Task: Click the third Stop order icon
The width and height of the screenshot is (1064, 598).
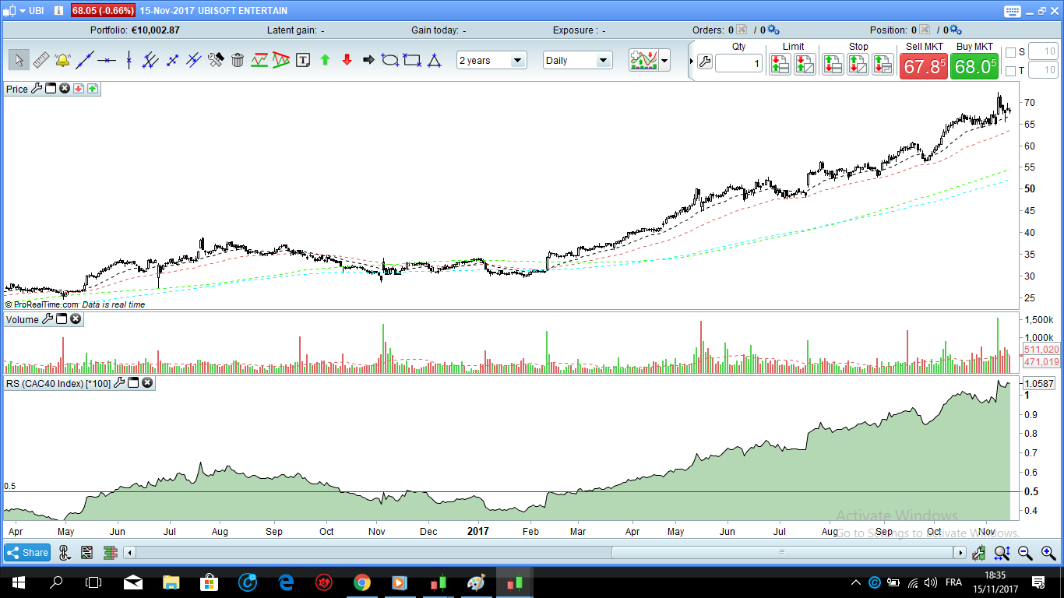Action: tap(883, 65)
